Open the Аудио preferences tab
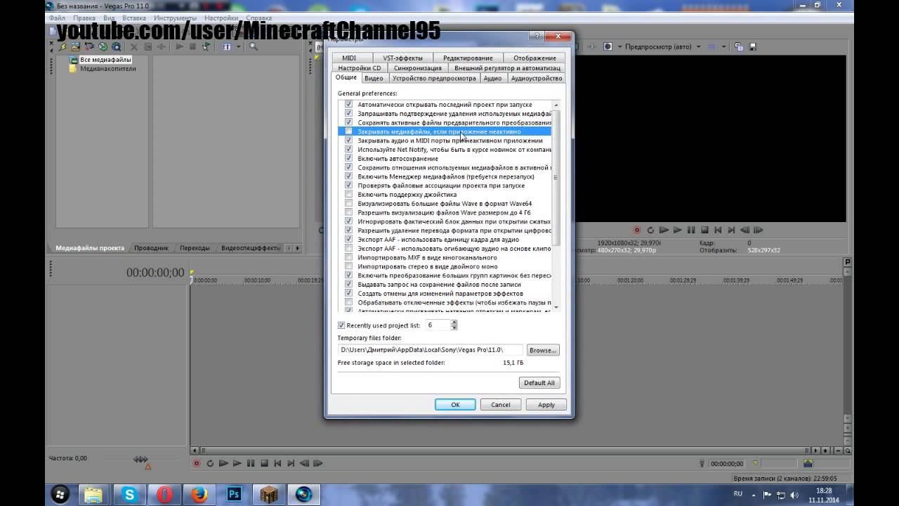The height and width of the screenshot is (506, 899). [x=492, y=78]
